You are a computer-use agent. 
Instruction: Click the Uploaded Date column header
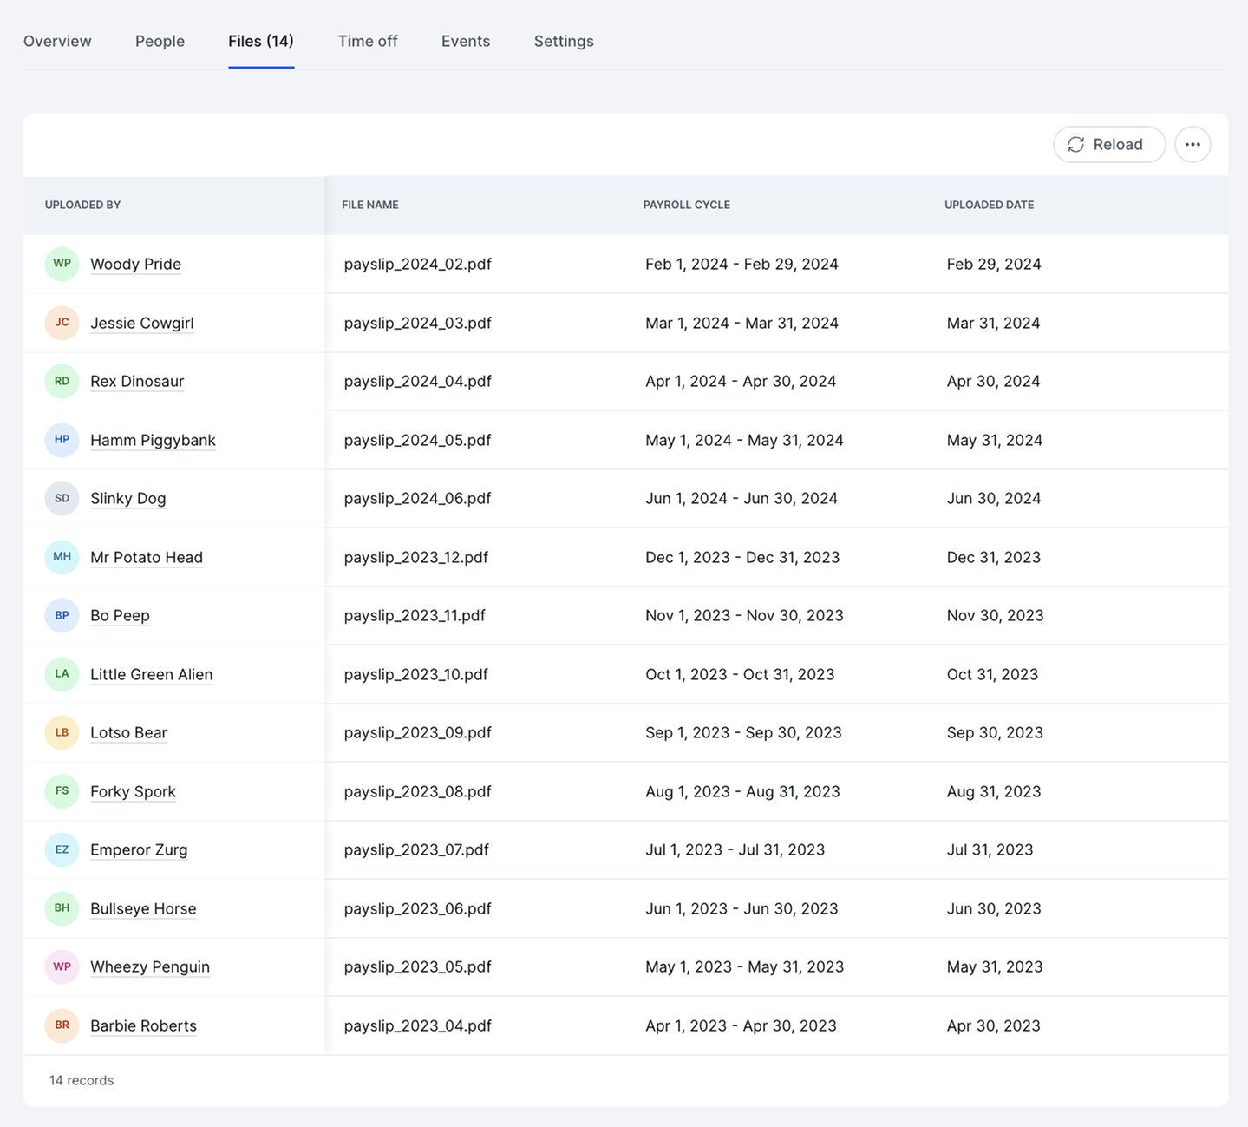tap(989, 205)
